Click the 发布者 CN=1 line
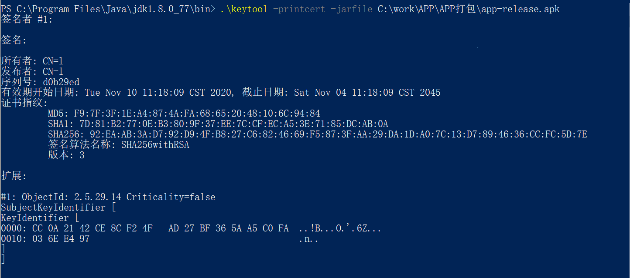The height and width of the screenshot is (278, 630). [x=32, y=71]
